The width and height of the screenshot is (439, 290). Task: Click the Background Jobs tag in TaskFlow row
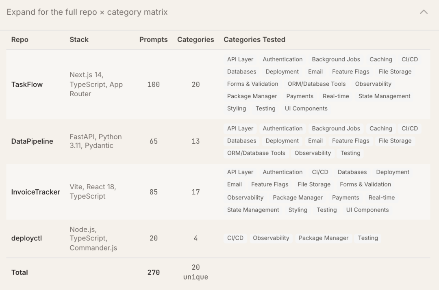[x=336, y=59]
